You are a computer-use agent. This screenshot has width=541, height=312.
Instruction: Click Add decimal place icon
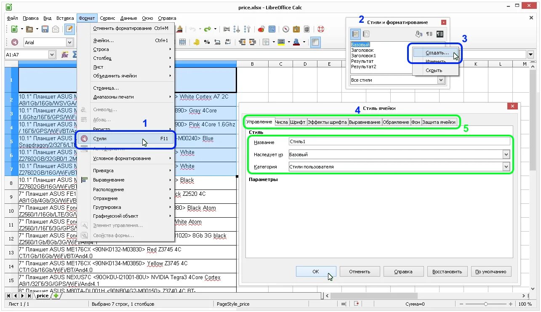coord(217,42)
